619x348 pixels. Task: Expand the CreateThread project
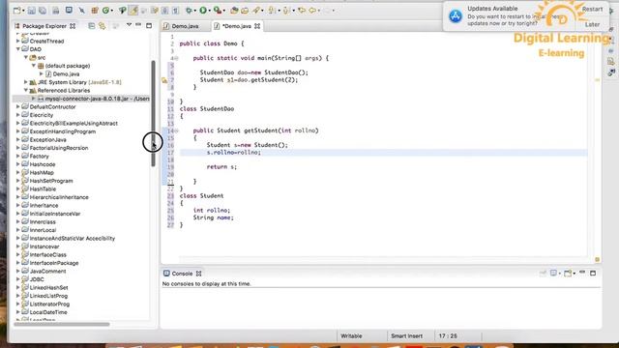coord(18,41)
